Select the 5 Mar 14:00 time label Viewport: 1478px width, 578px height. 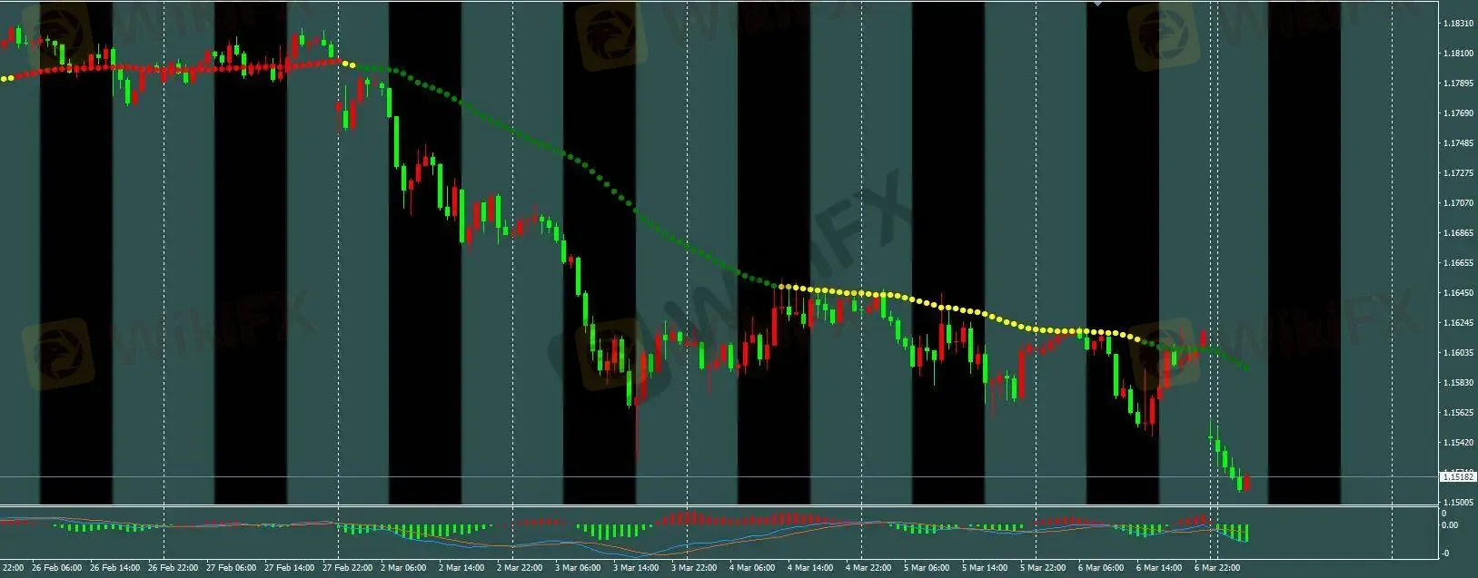pyautogui.click(x=985, y=568)
